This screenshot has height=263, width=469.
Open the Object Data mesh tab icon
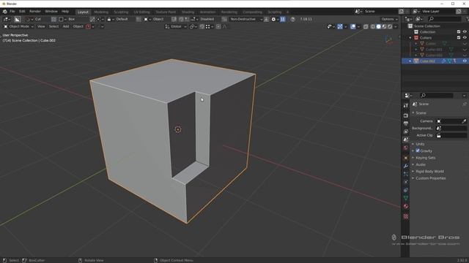(x=406, y=198)
